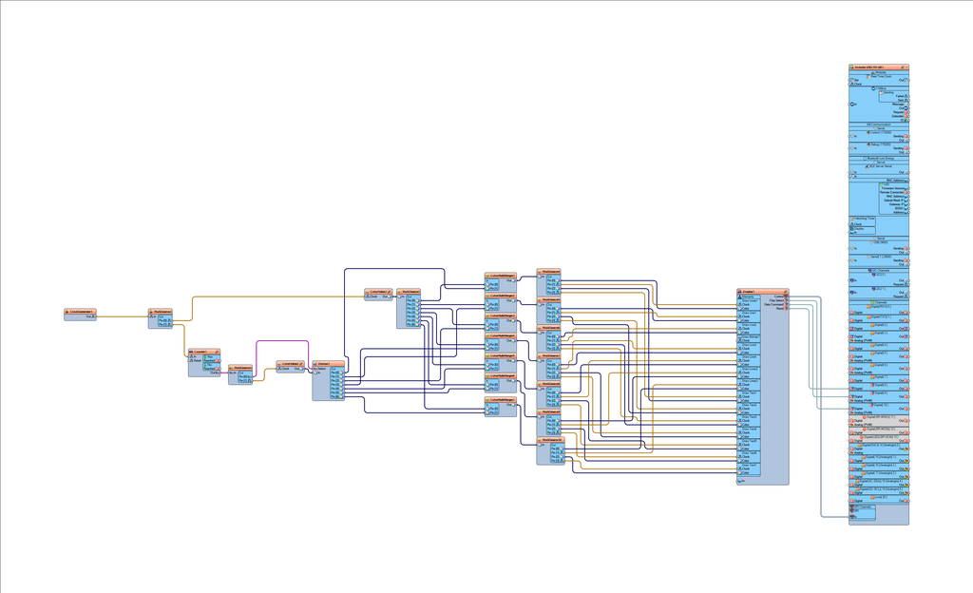
Task: Click the Control output pin of Display1
Action: click(781, 296)
